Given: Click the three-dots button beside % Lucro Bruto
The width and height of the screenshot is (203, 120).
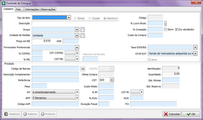Looking at the screenshot, I should (165, 24).
